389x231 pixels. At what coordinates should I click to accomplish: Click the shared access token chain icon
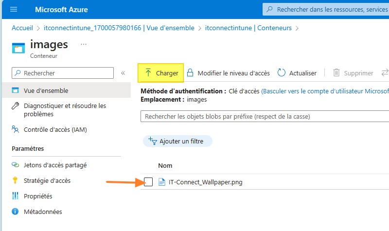16,165
